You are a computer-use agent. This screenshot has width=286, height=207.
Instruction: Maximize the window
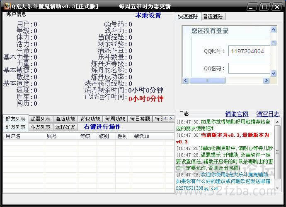pyautogui.click(x=264, y=7)
